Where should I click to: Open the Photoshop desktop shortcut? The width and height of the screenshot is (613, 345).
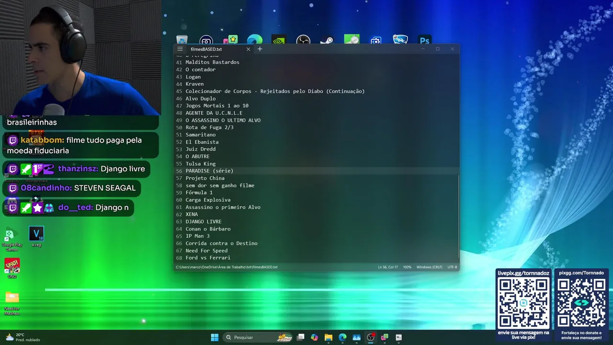point(424,40)
